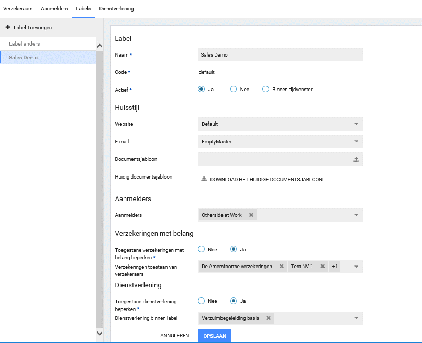Remove the Test NV 1 tag
Image resolution: width=422 pixels, height=343 pixels.
(x=321, y=267)
